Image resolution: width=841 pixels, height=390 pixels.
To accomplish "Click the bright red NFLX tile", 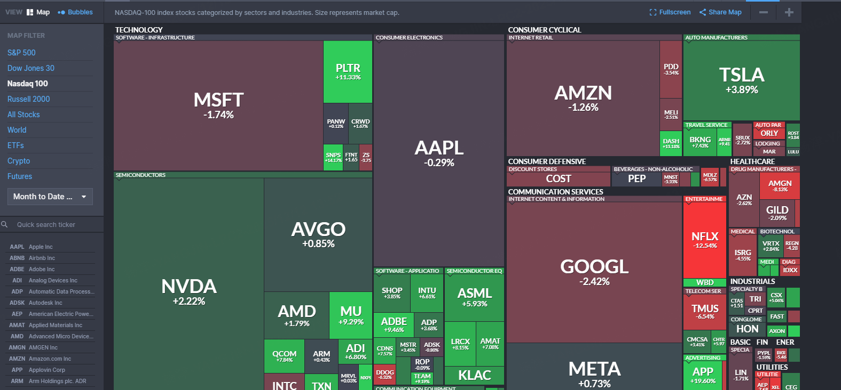I will tap(705, 240).
